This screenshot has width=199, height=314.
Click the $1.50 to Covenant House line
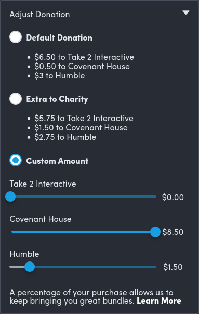[81, 128]
